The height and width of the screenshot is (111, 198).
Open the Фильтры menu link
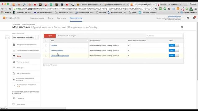[x=20, y=68]
